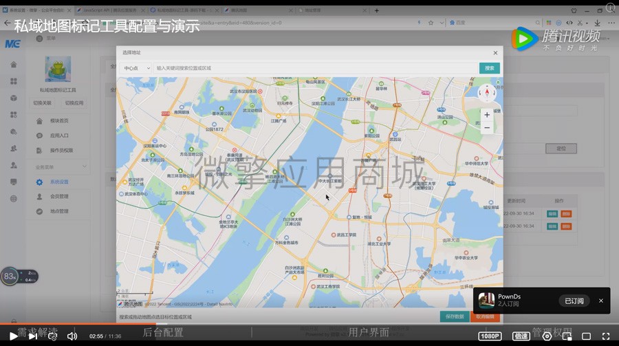Open the 中心点 dropdown in the address dialog
The width and height of the screenshot is (619, 346).
pos(135,68)
